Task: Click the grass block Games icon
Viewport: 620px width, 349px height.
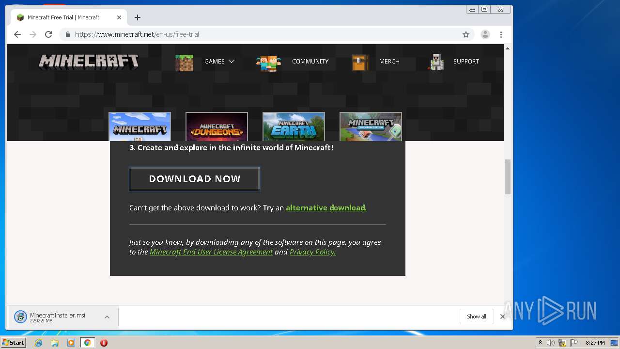Action: click(x=184, y=63)
